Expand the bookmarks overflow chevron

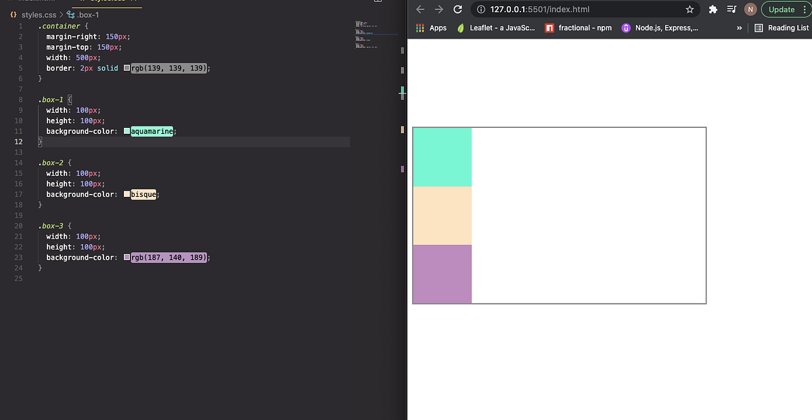point(738,28)
